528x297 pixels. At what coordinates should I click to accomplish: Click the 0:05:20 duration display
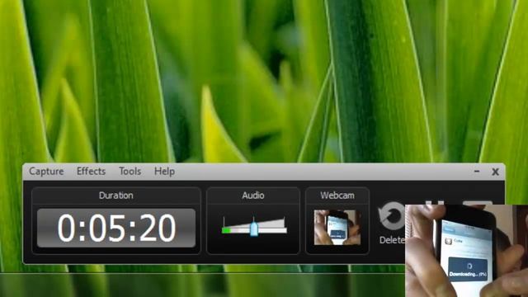[x=116, y=228]
